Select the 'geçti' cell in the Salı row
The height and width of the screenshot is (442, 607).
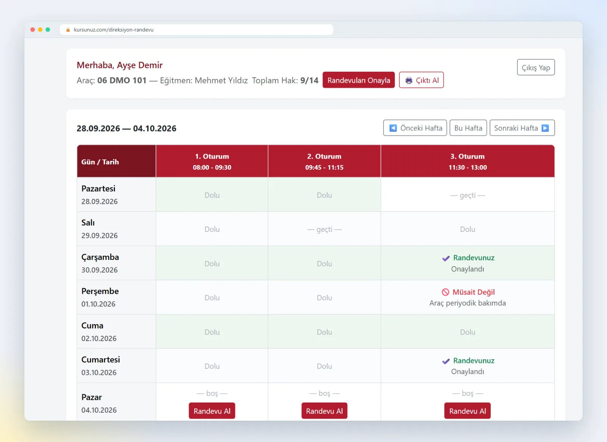[x=324, y=229]
